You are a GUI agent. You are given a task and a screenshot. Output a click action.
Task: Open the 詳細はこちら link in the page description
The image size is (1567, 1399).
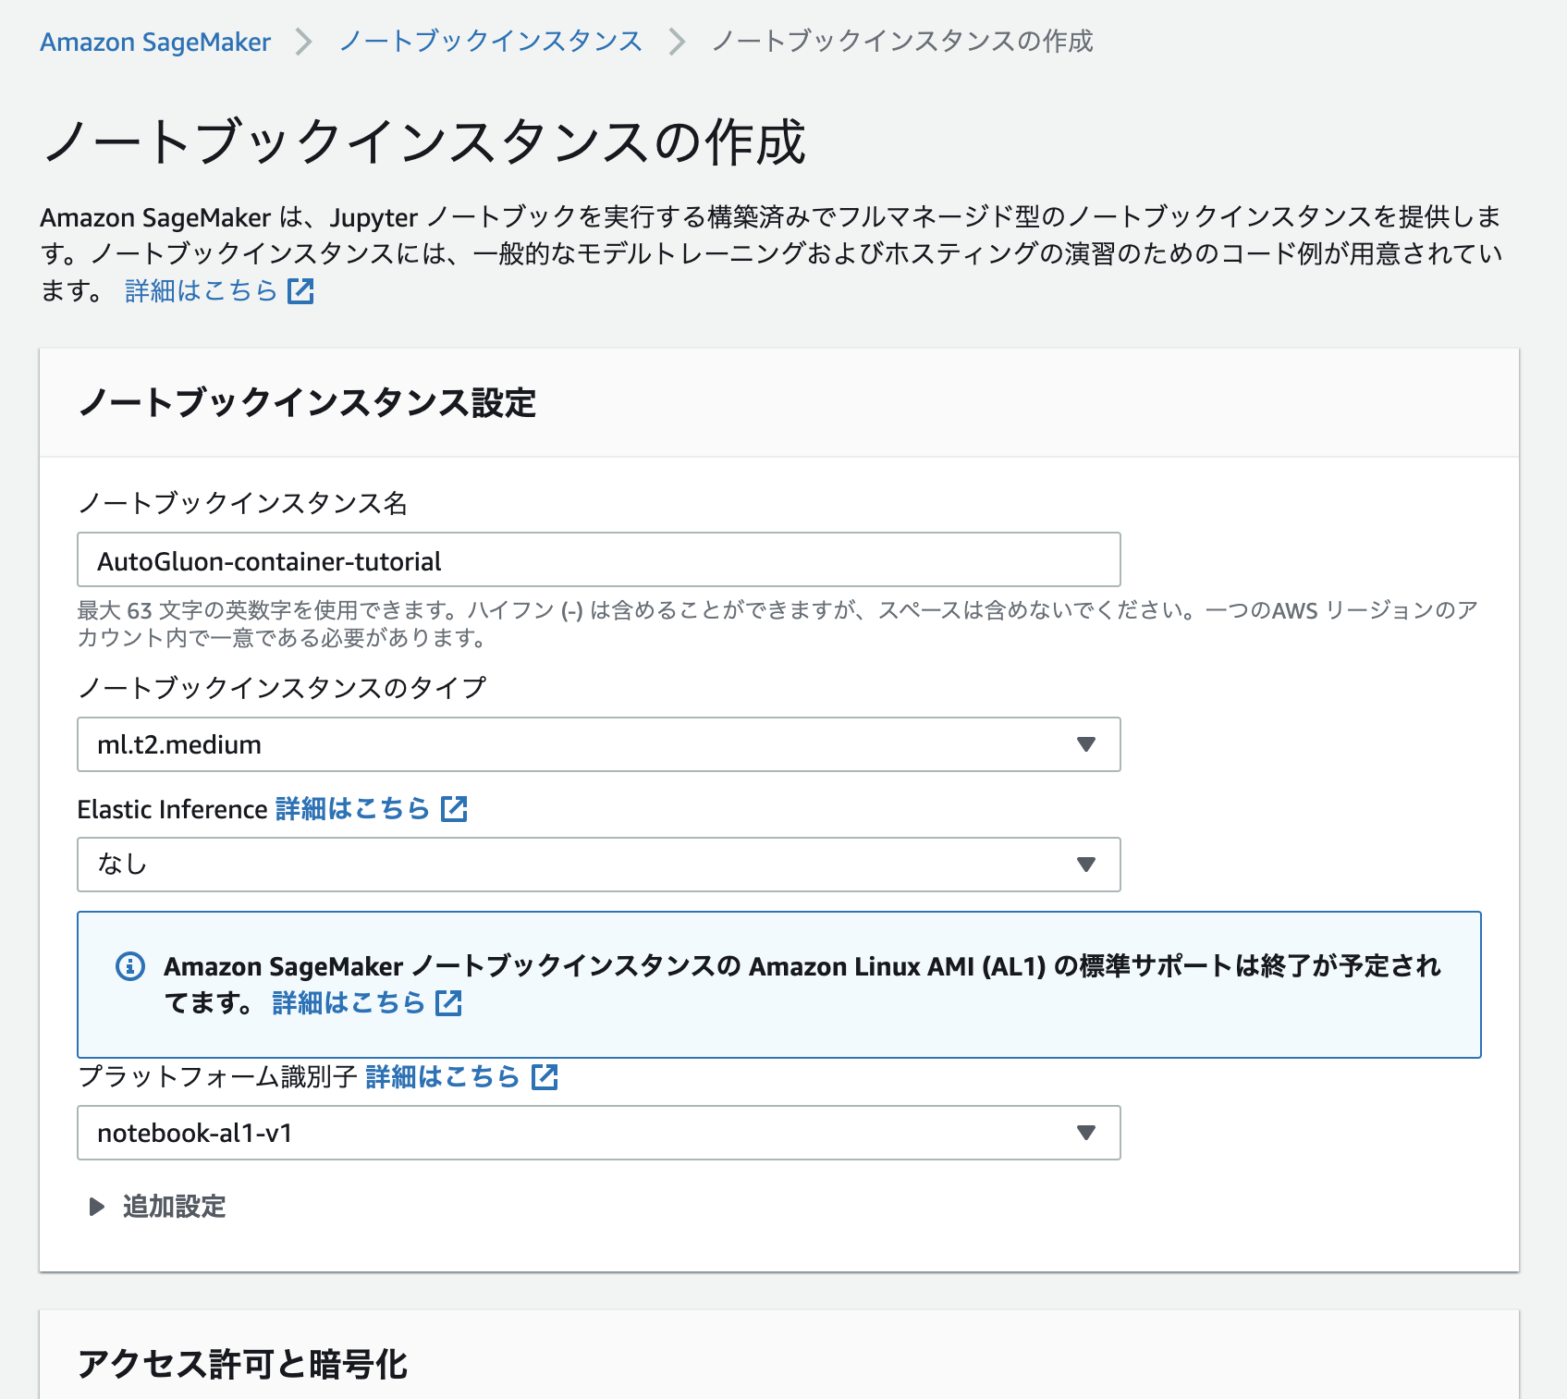pyautogui.click(x=202, y=291)
